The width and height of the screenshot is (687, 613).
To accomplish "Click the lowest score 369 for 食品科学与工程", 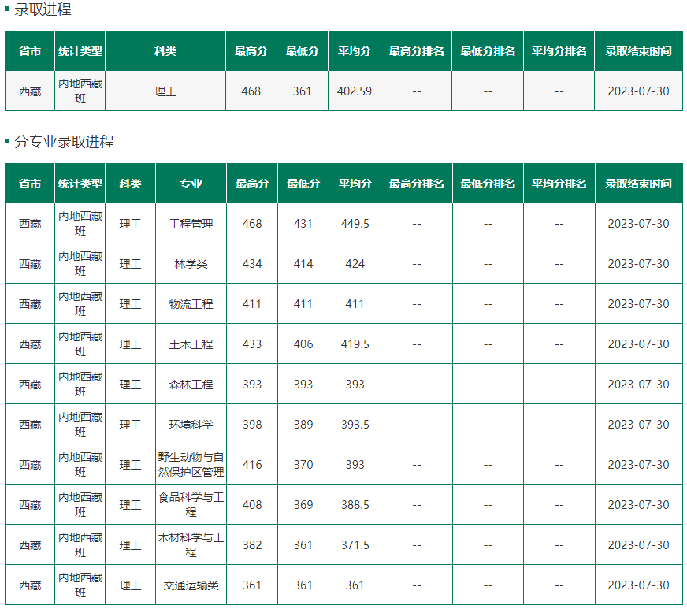I will [x=303, y=505].
